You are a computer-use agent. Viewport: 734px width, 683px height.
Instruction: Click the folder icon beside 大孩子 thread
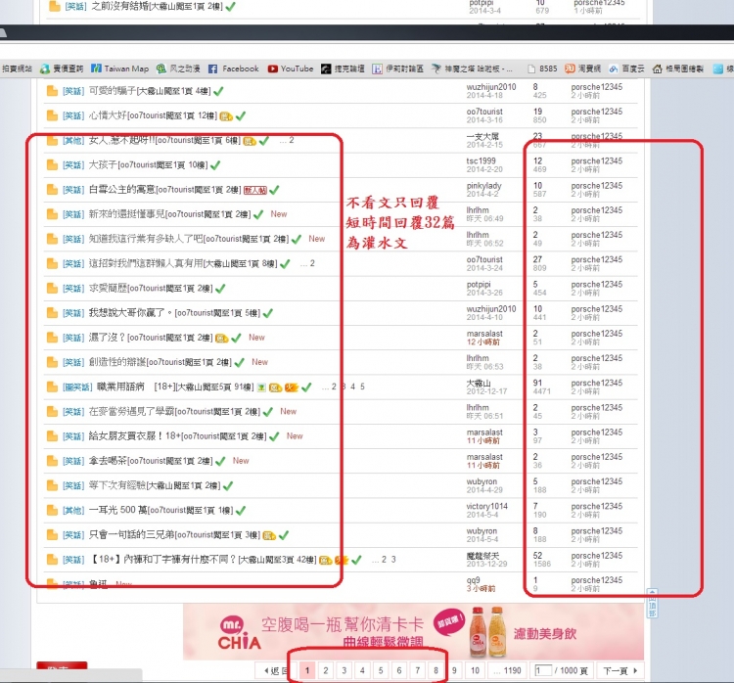point(53,164)
